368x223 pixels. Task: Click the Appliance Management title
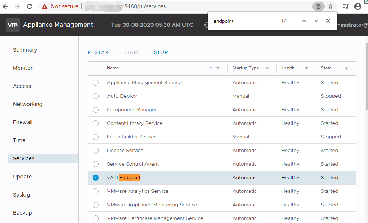pos(58,25)
